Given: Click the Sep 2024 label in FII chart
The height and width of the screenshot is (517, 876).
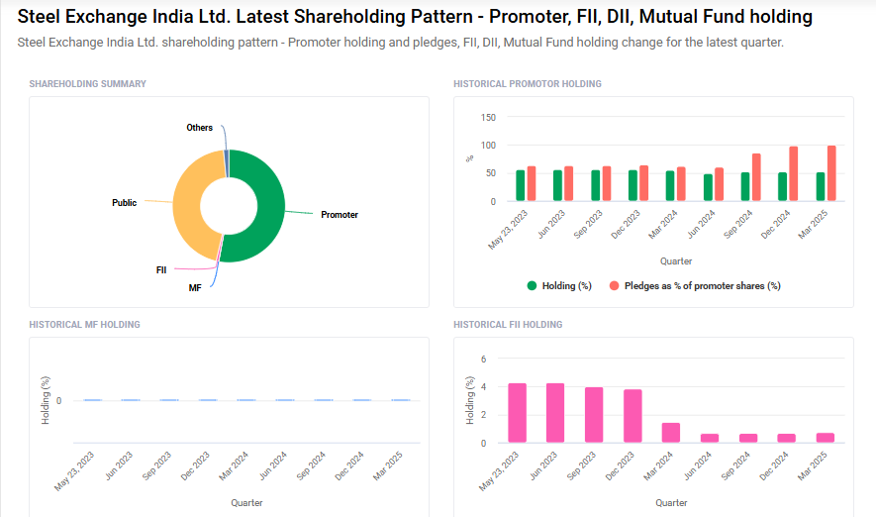Looking at the screenshot, I should pos(735,466).
